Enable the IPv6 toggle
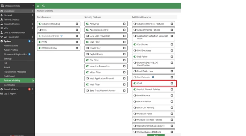Image resolution: width=246 pixels, height=136 pixels. point(40,30)
